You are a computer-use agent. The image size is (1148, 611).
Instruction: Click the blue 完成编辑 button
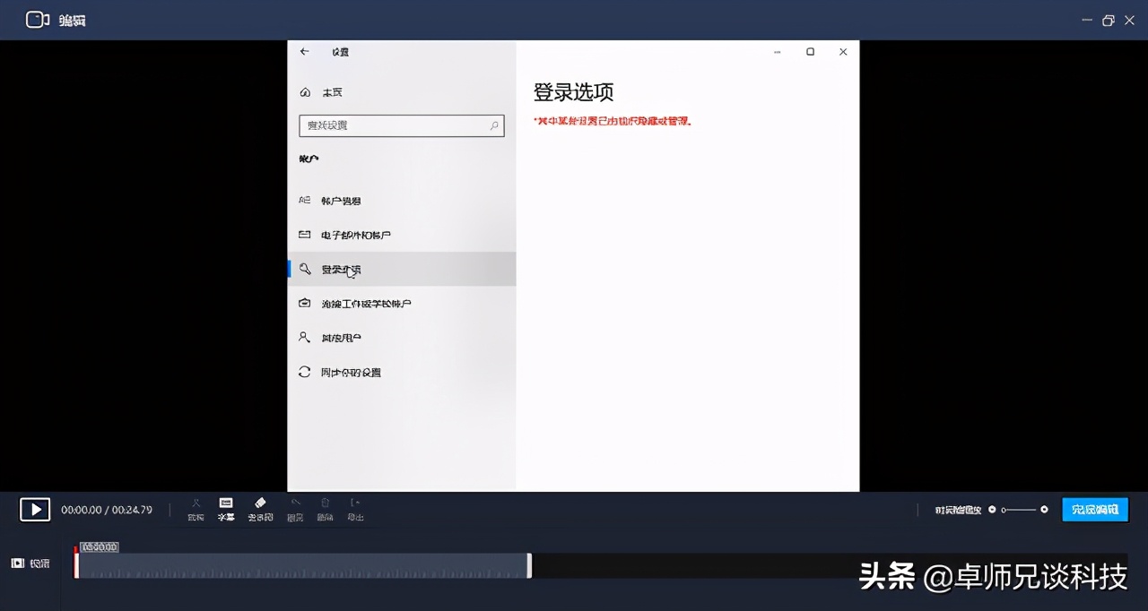tap(1094, 509)
